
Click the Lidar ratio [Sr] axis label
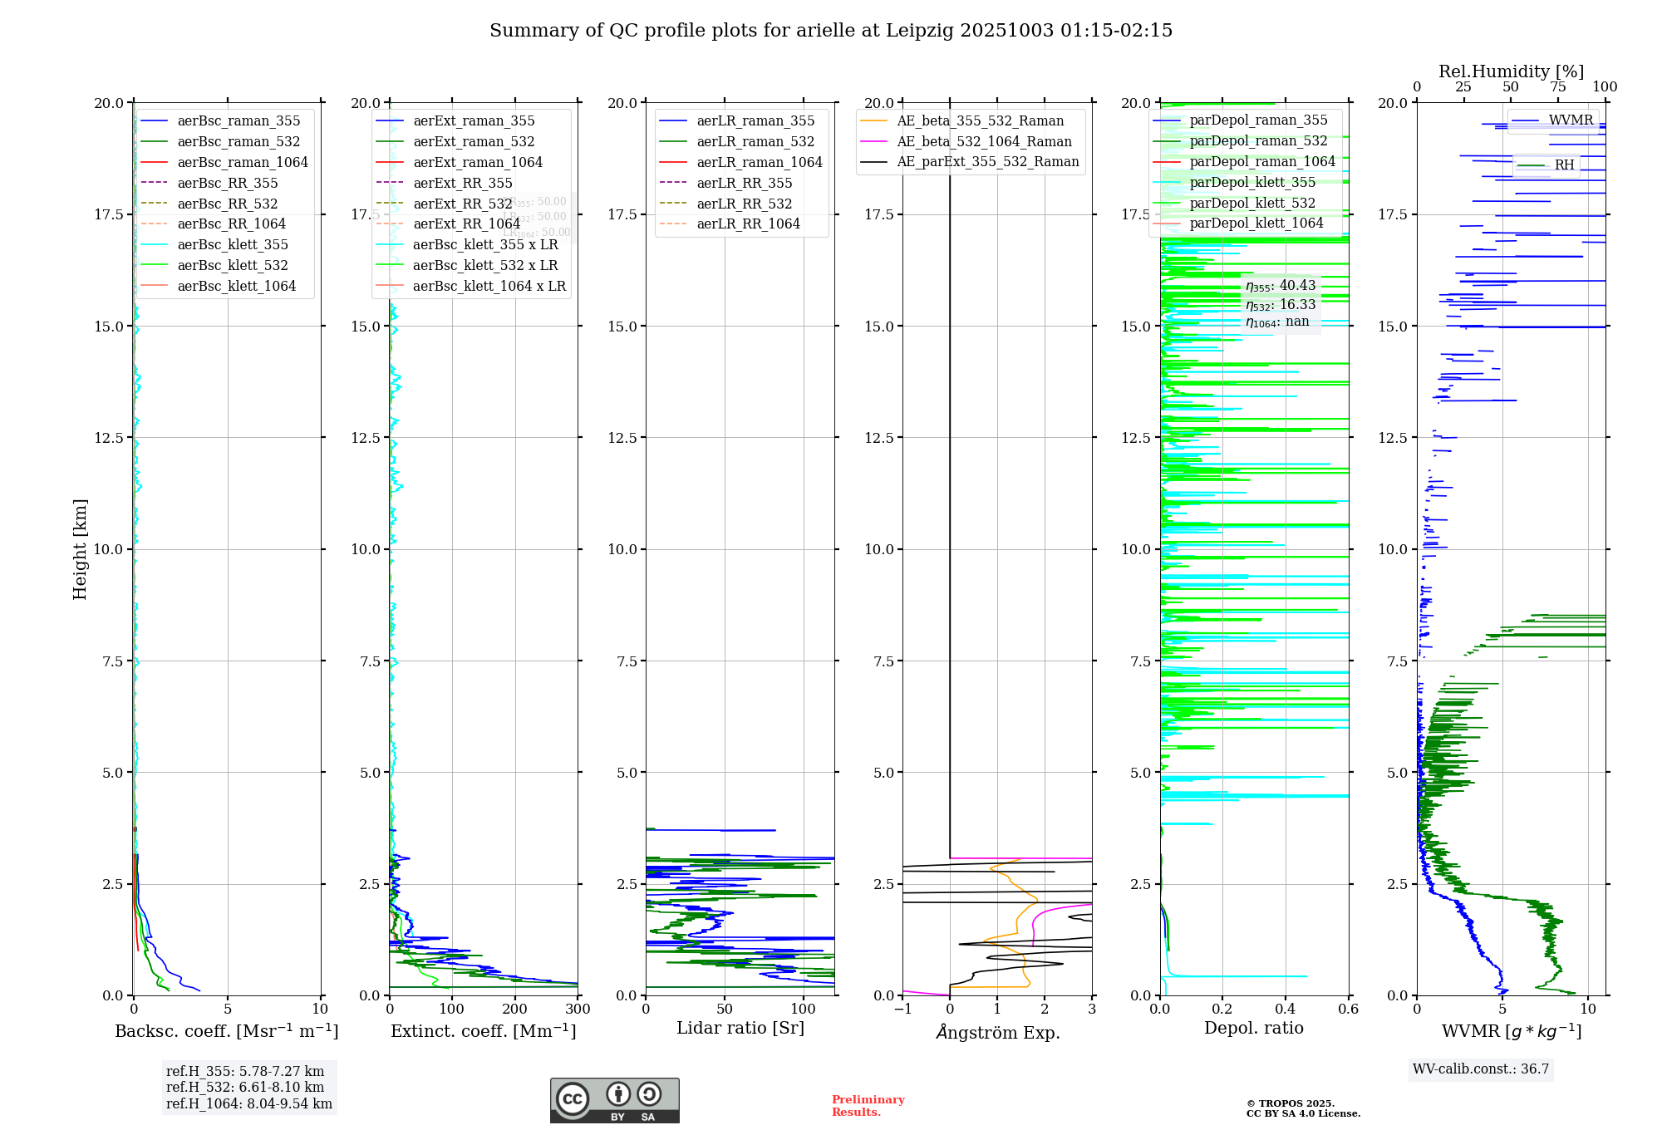740,1029
